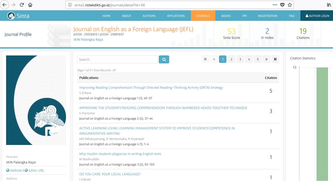The height and width of the screenshot is (188, 333).
Task: Select page 3 in pagination
Action: (x=240, y=59)
